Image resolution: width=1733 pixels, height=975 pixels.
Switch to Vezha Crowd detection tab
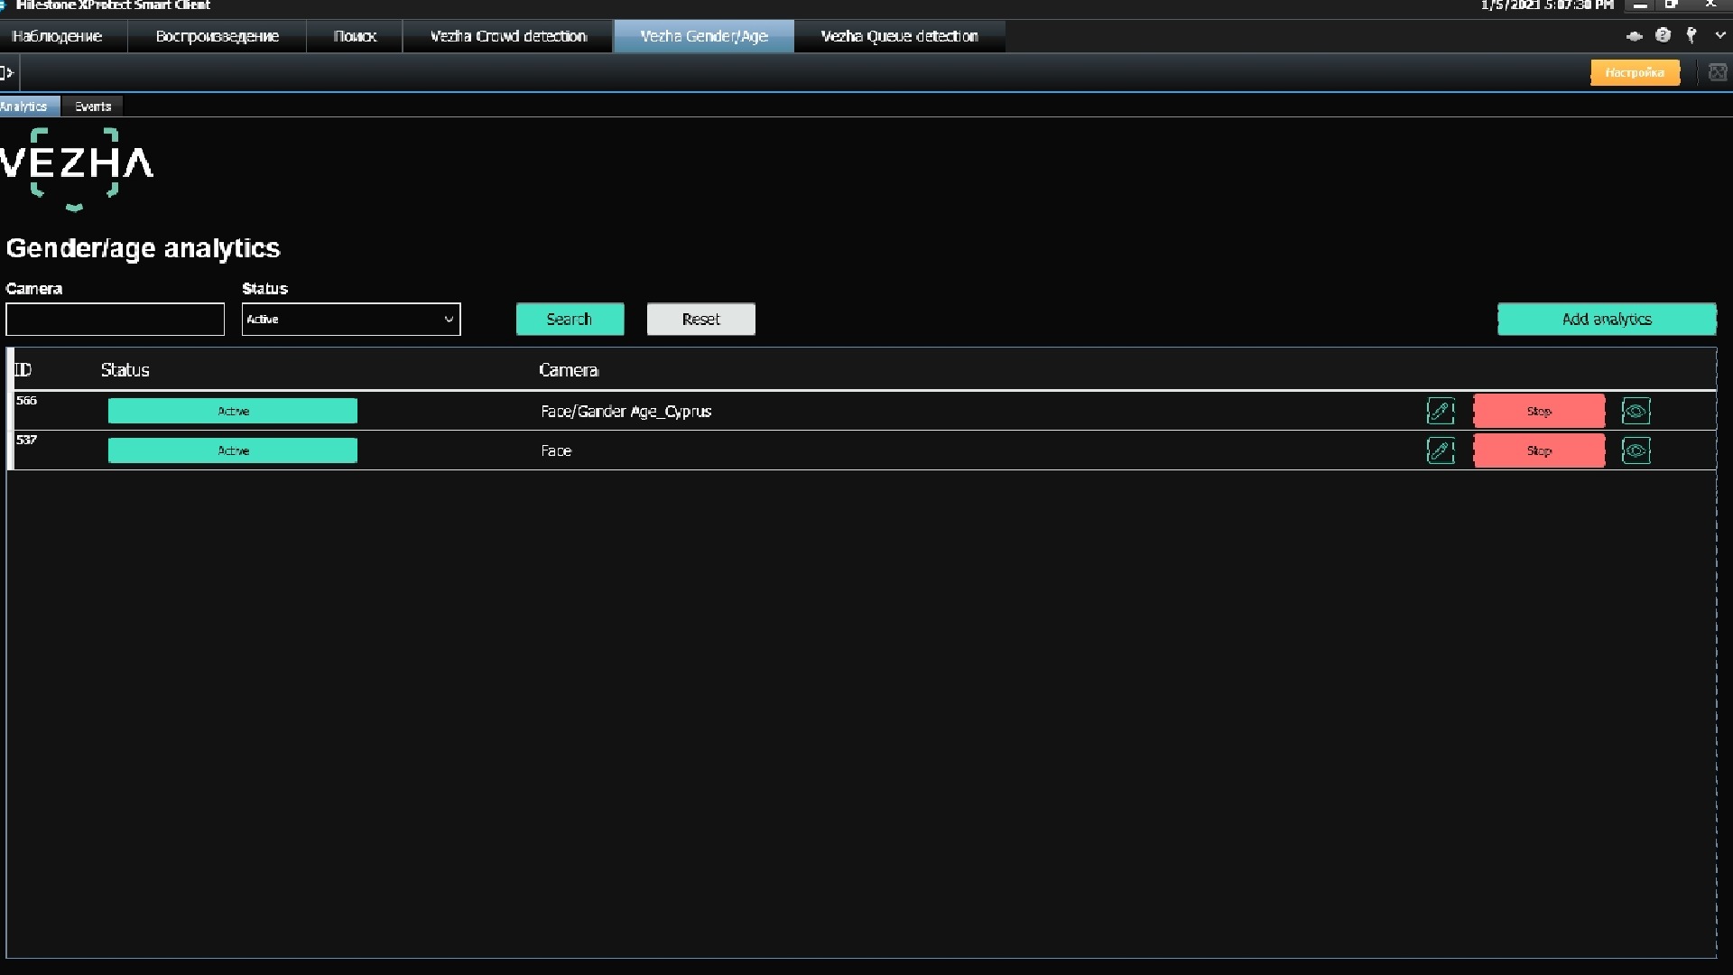pos(508,36)
